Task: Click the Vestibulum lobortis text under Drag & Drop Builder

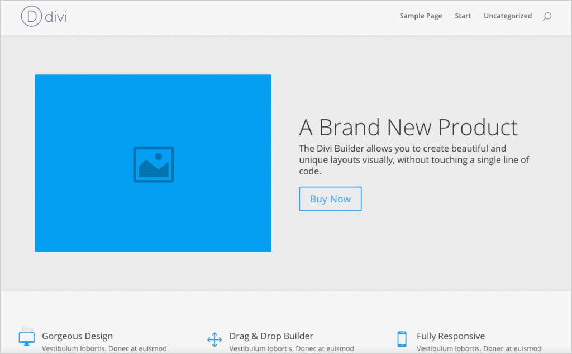Action: (x=292, y=348)
